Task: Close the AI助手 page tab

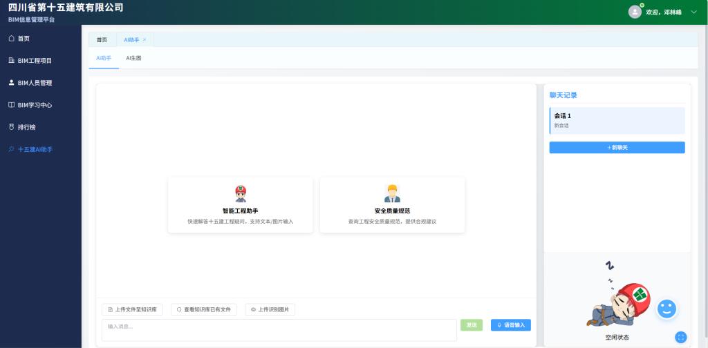Action: point(145,40)
